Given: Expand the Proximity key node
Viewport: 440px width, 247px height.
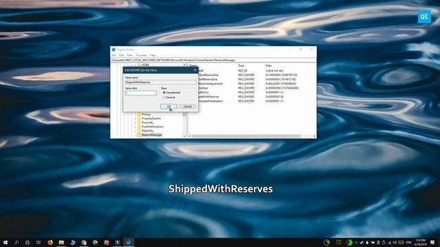Looking at the screenshot, I should (135, 123).
